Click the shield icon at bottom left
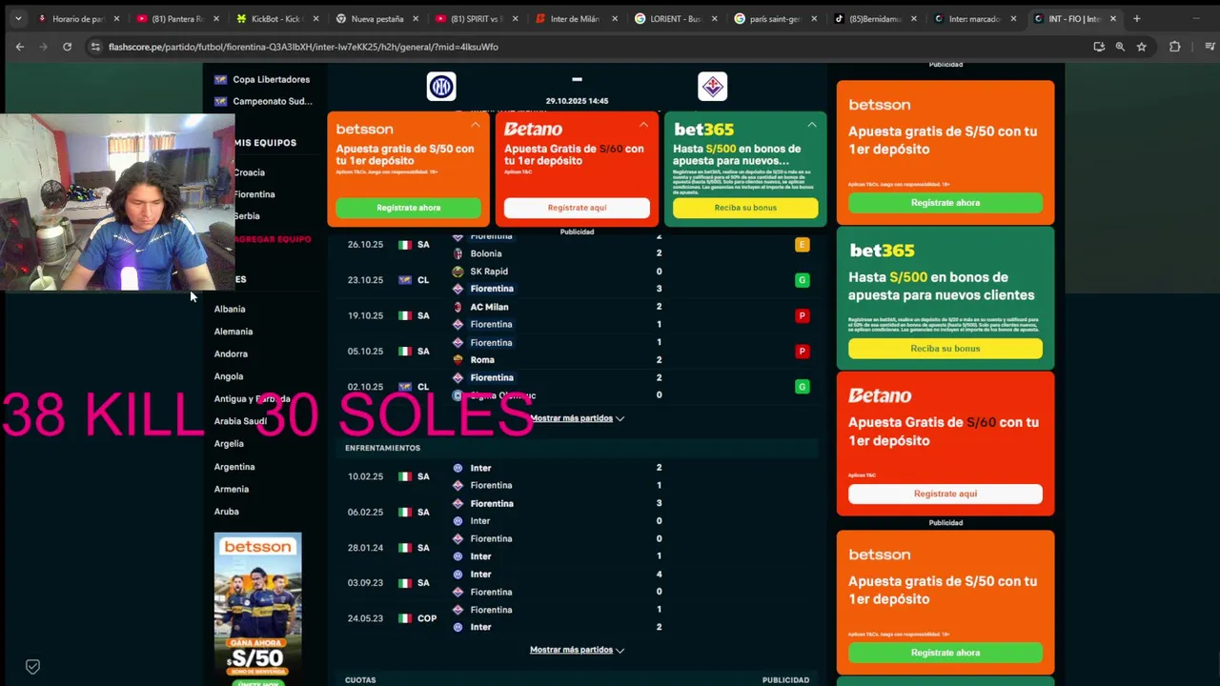This screenshot has height=686, width=1220. click(x=32, y=667)
